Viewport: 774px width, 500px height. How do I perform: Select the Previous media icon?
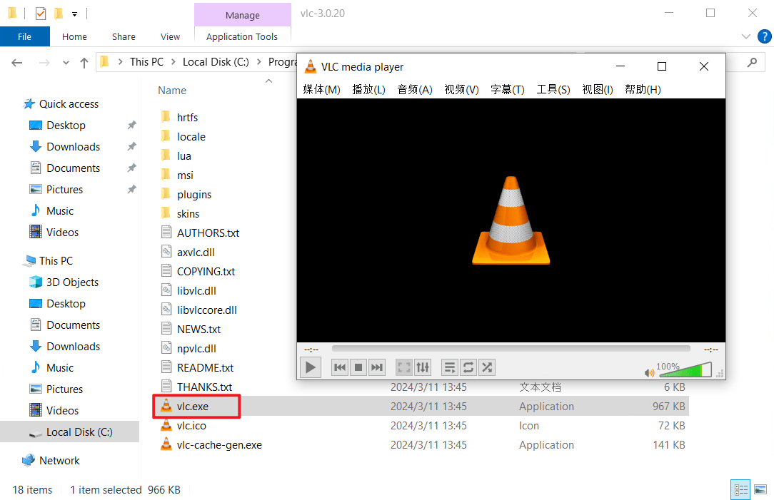339,367
